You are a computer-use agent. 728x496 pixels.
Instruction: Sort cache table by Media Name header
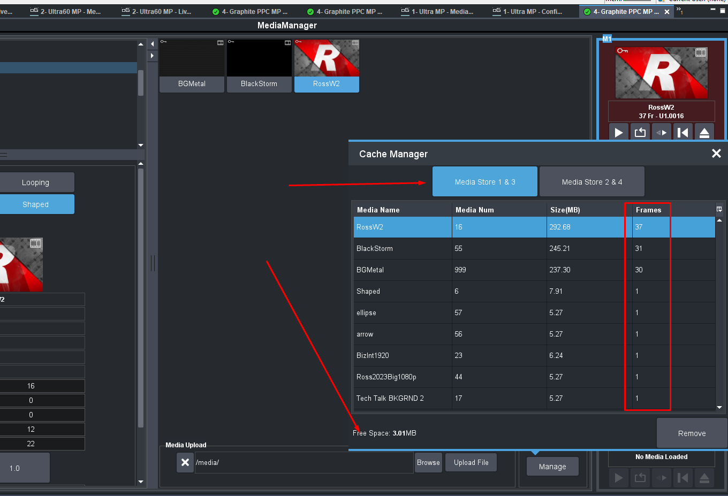point(402,210)
